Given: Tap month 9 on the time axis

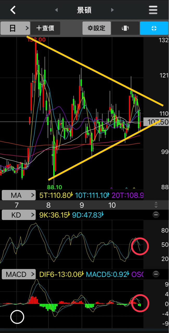Looking at the screenshot, I should pyautogui.click(x=82, y=205).
